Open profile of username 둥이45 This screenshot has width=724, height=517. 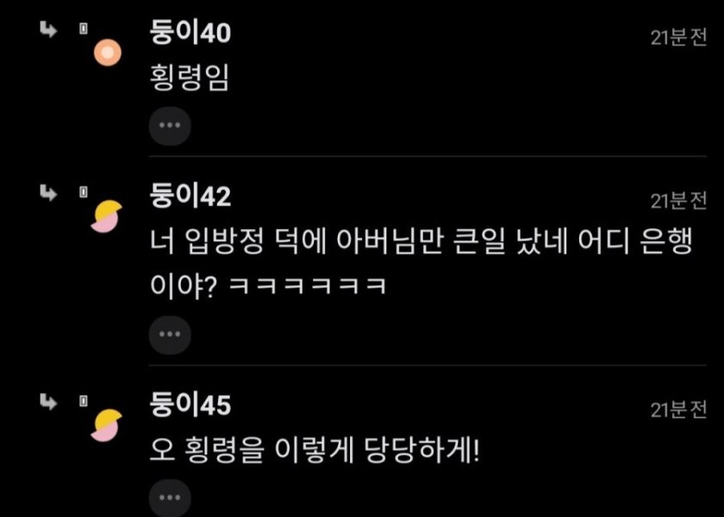[190, 405]
